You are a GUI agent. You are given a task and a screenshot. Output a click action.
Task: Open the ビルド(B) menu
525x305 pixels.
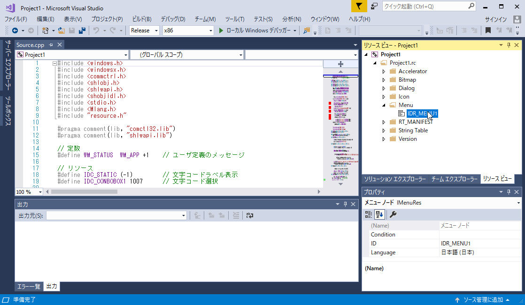(x=142, y=19)
